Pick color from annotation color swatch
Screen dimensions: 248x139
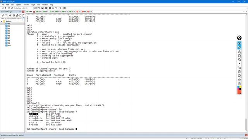239,90
